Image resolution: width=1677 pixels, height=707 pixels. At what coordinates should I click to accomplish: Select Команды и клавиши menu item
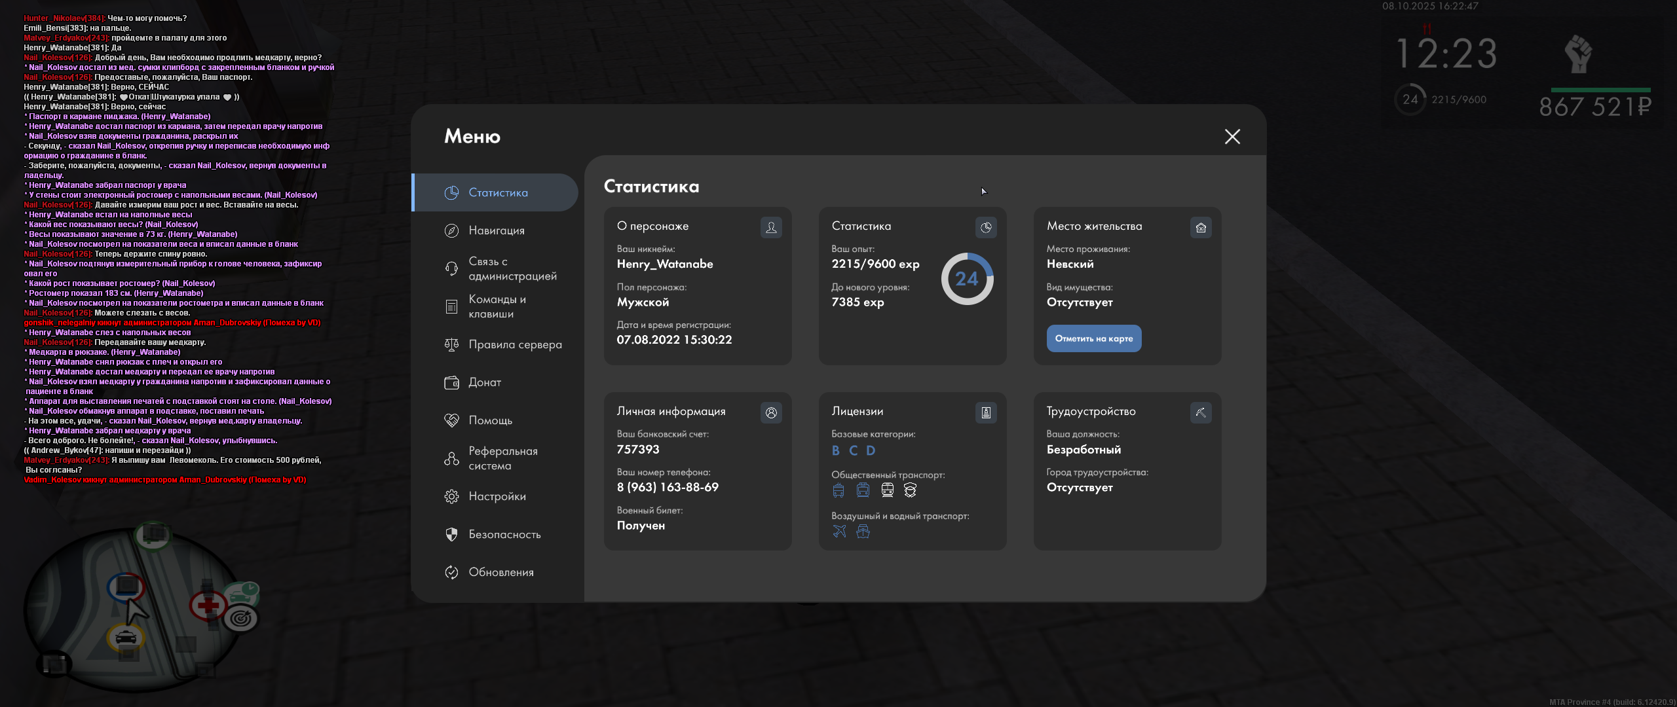pyautogui.click(x=497, y=306)
